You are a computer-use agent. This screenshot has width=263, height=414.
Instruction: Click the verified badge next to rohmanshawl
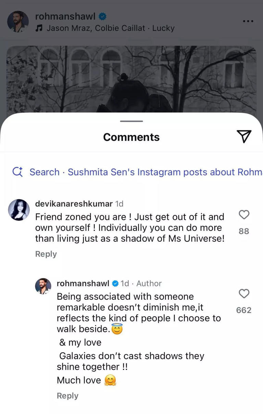101,16
